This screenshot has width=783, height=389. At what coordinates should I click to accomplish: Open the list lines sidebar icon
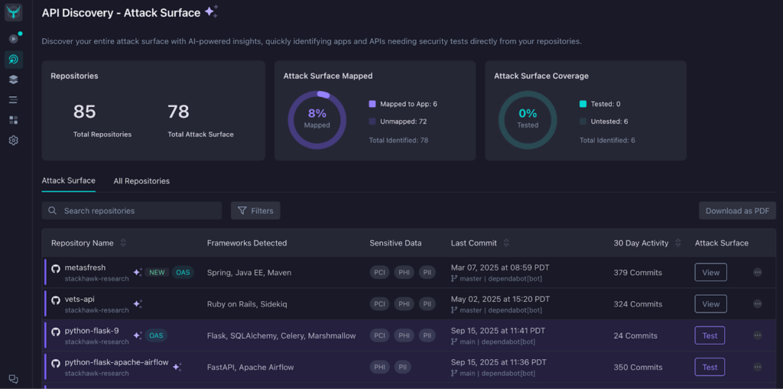coord(14,100)
